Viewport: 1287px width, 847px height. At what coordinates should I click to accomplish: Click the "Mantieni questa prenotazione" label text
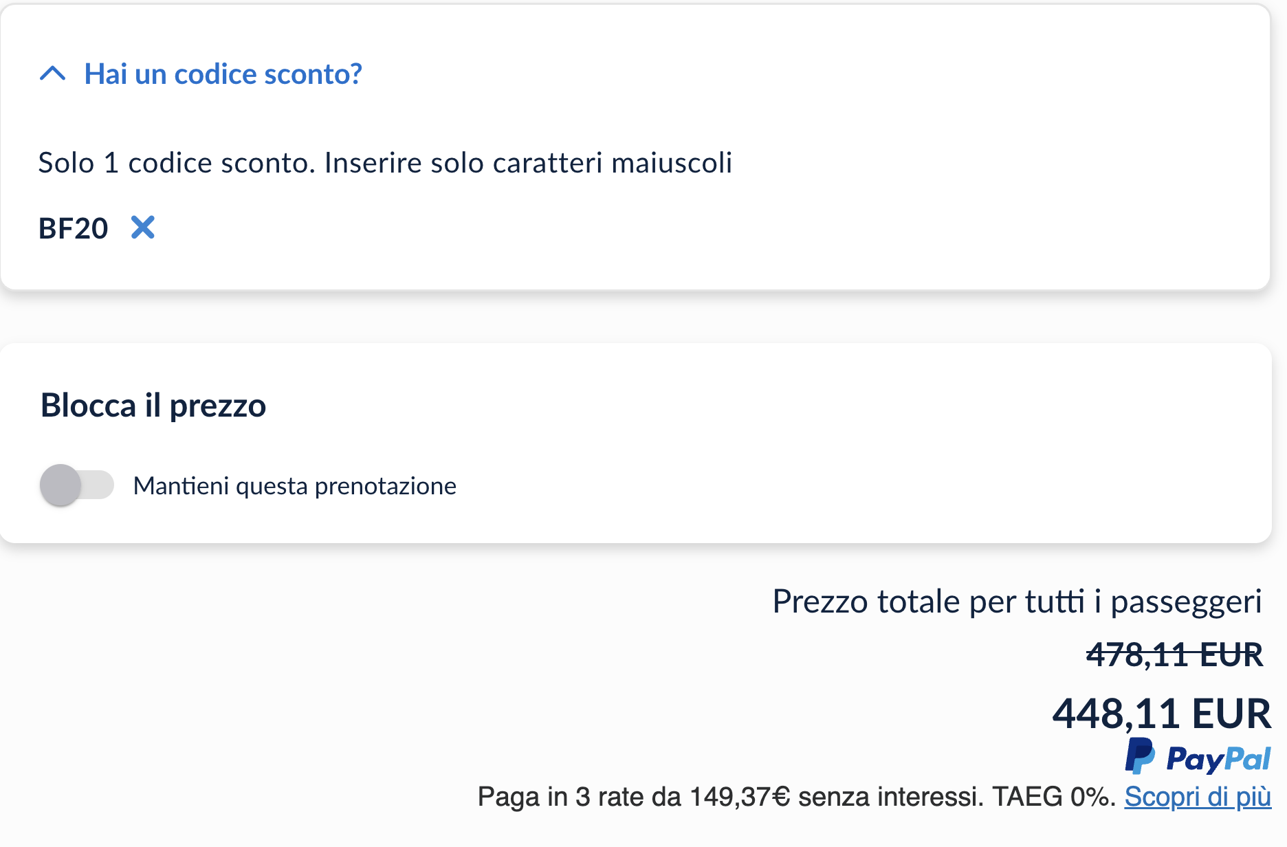294,486
